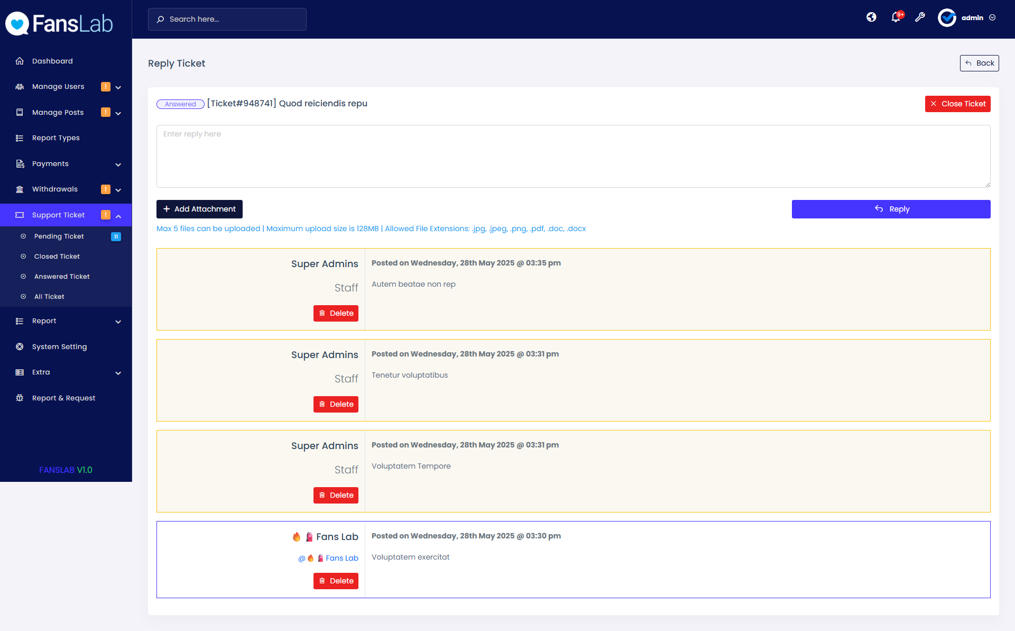Click the Report Types list icon
This screenshot has width=1015, height=631.
pos(20,138)
